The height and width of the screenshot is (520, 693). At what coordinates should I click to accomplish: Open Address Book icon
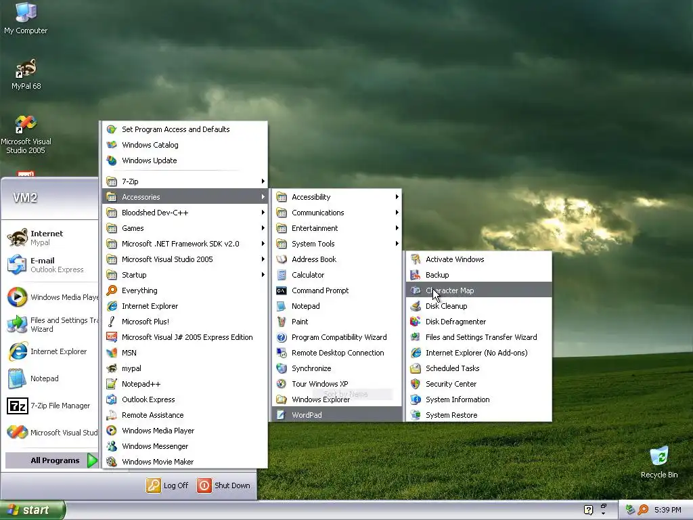point(282,259)
